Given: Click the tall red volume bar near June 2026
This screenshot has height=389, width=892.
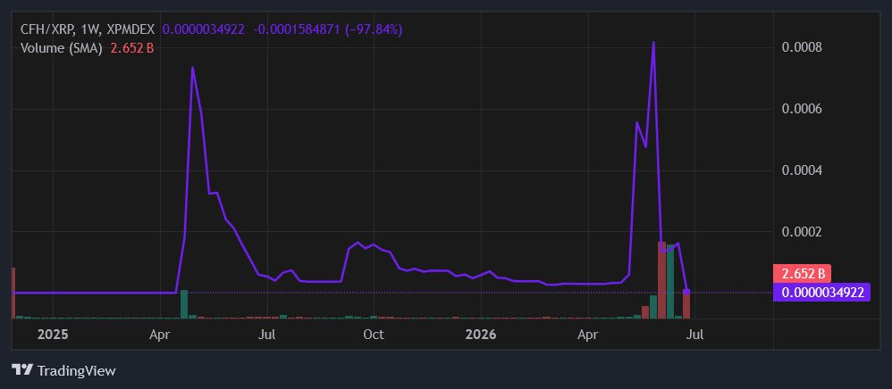Looking at the screenshot, I should [661, 280].
